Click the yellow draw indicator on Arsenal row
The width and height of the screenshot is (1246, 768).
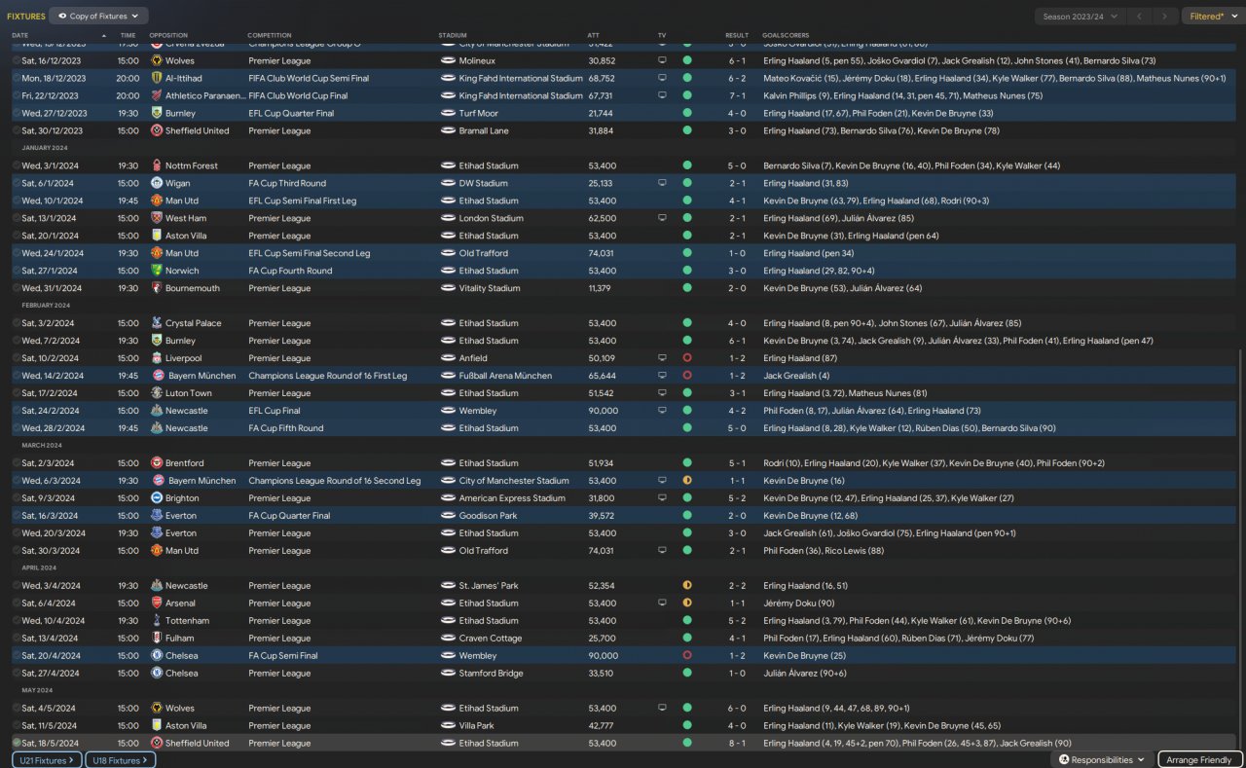687,603
